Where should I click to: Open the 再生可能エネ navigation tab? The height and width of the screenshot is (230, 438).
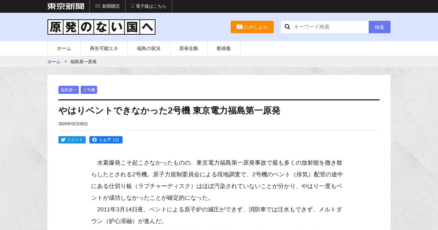coord(104,49)
